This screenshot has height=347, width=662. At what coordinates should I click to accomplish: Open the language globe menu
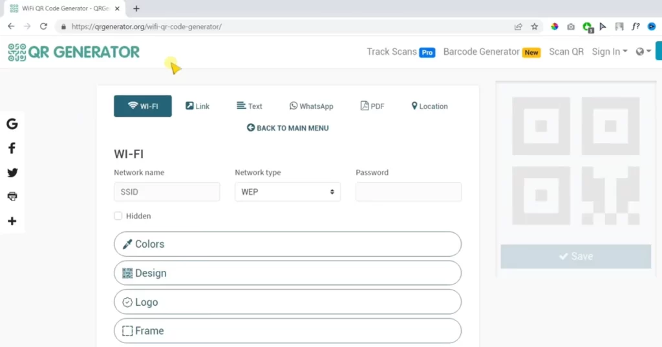[x=643, y=52]
